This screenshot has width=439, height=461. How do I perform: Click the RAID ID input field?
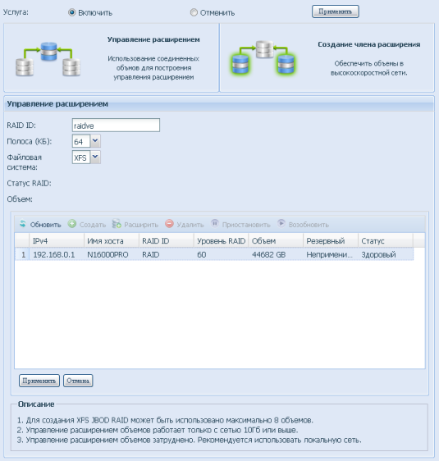coord(116,126)
